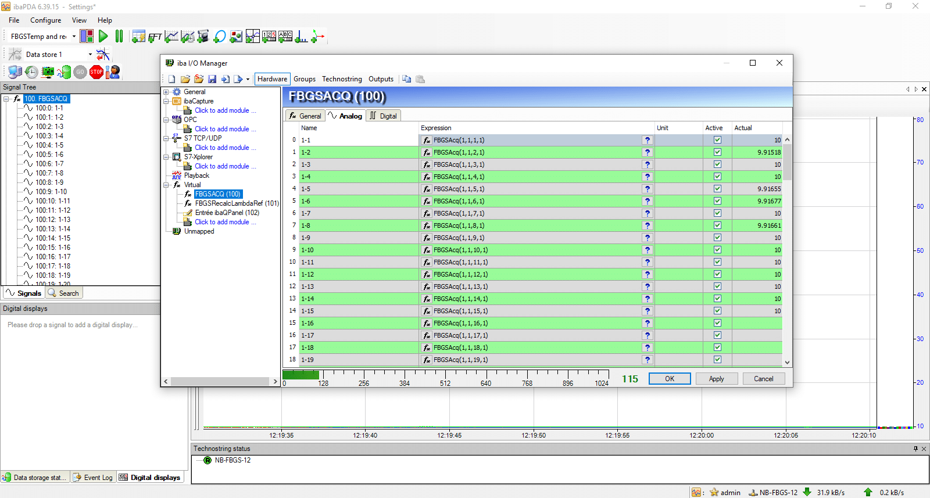The image size is (930, 498).
Task: Add an XY plot view
Action: click(252, 37)
